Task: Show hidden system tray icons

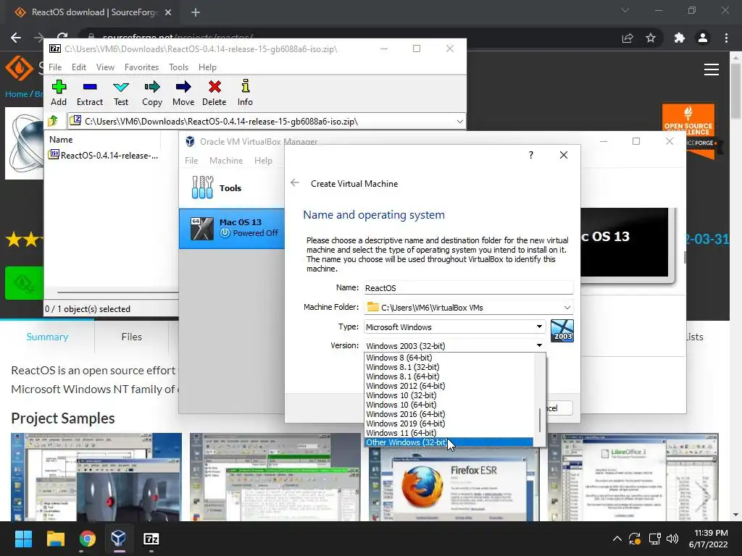Action: coord(617,539)
